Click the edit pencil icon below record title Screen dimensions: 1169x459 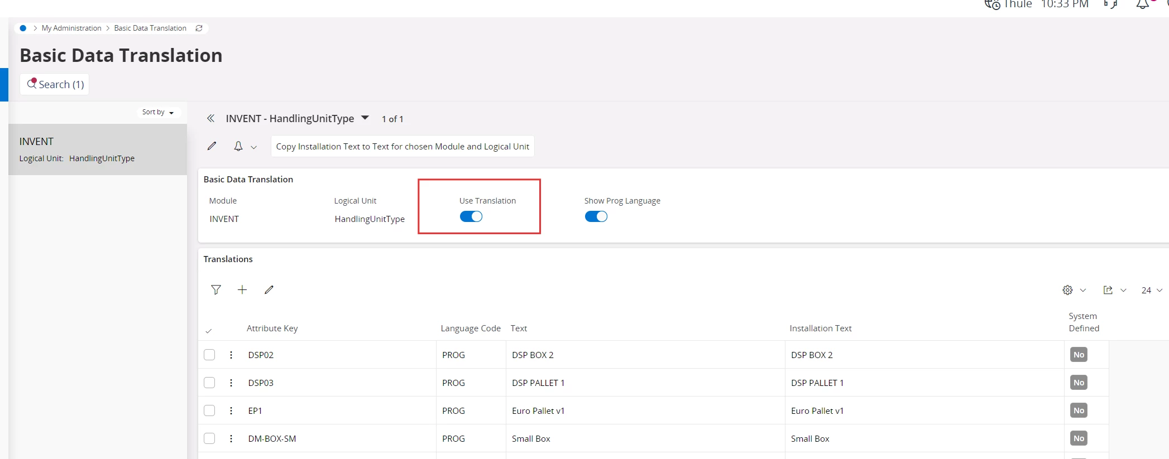212,146
